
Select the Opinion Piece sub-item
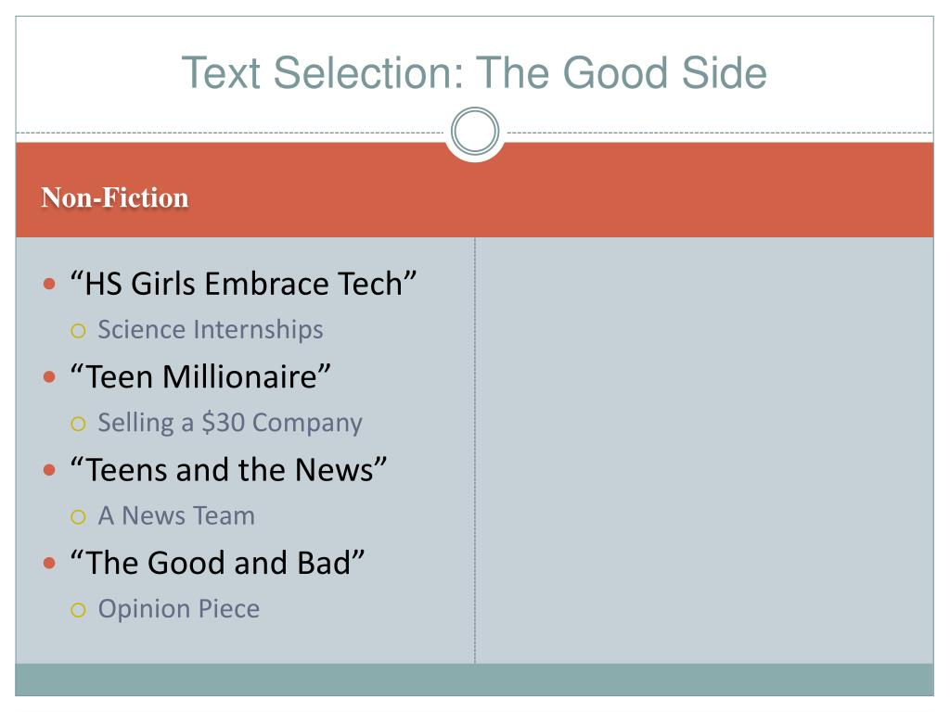(x=179, y=609)
